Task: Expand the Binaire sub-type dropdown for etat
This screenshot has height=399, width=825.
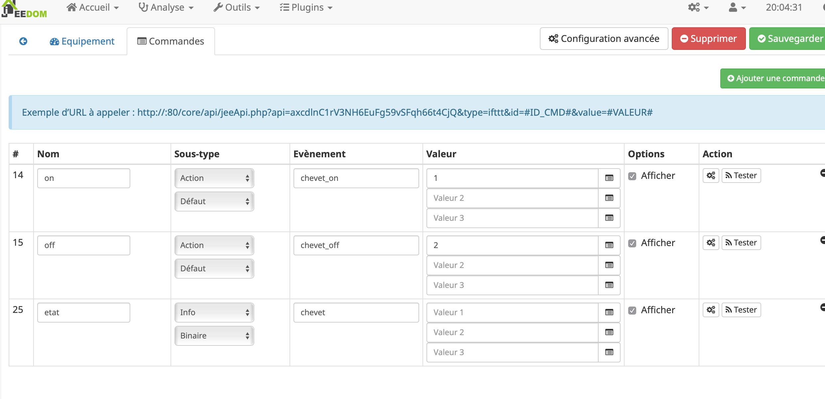Action: (212, 335)
